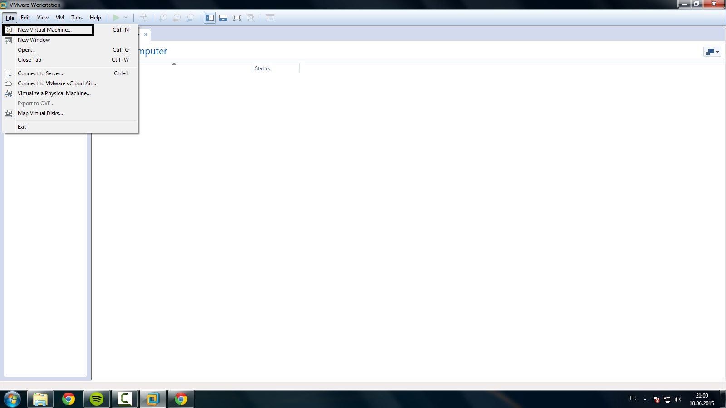
Task: Click the Unity mode toolbar icon
Action: pyautogui.click(x=250, y=18)
